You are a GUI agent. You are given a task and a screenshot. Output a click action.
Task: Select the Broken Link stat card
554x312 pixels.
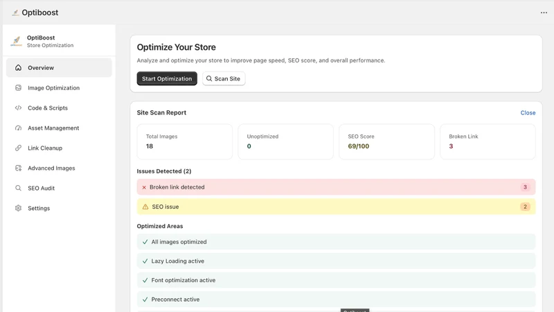488,141
